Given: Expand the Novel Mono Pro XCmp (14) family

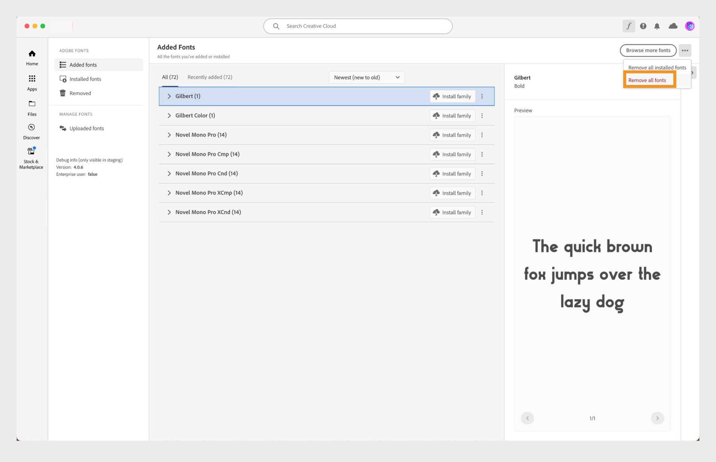Looking at the screenshot, I should 169,193.
